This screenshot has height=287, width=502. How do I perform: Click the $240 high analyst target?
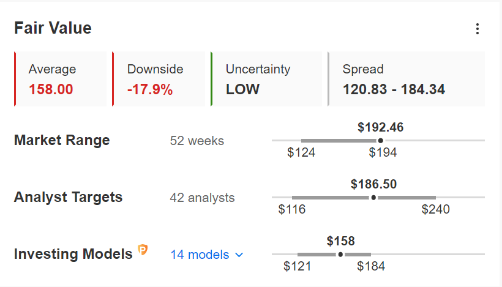(435, 209)
